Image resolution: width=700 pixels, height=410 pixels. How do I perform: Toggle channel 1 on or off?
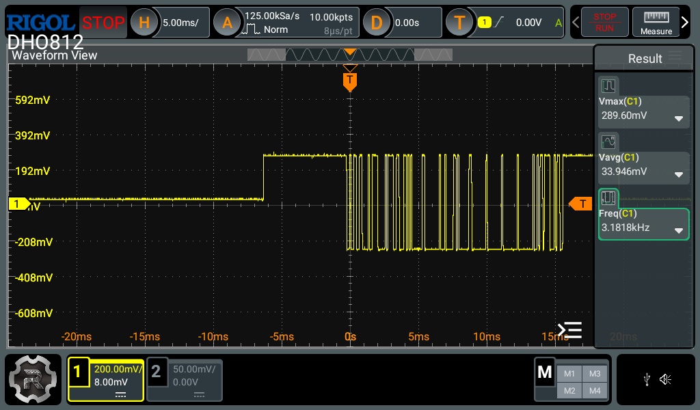pyautogui.click(x=78, y=372)
